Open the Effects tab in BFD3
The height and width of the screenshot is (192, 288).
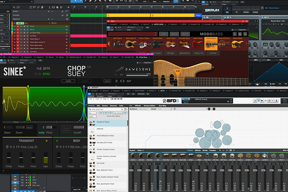coord(138,106)
